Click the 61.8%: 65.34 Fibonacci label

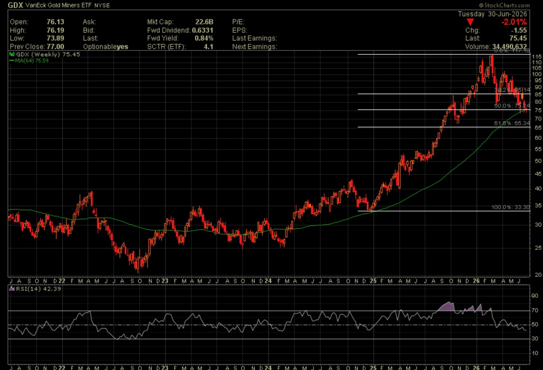click(512, 123)
